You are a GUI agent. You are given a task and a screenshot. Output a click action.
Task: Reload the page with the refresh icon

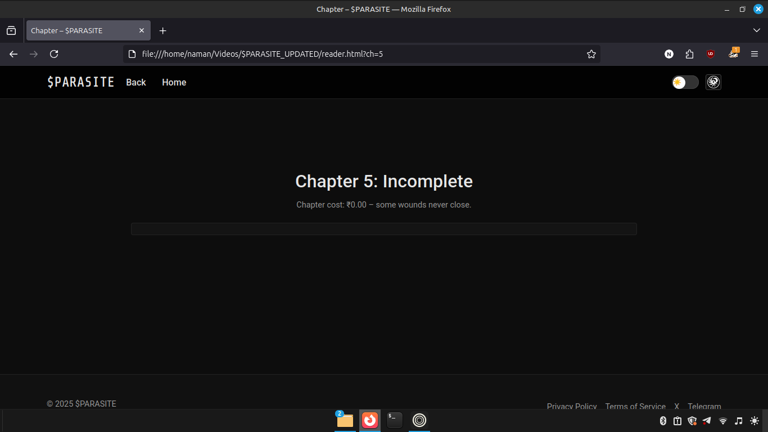[54, 54]
